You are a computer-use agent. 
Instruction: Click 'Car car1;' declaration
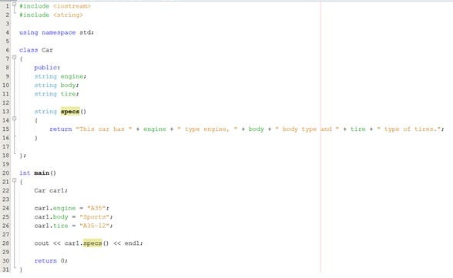(51, 190)
